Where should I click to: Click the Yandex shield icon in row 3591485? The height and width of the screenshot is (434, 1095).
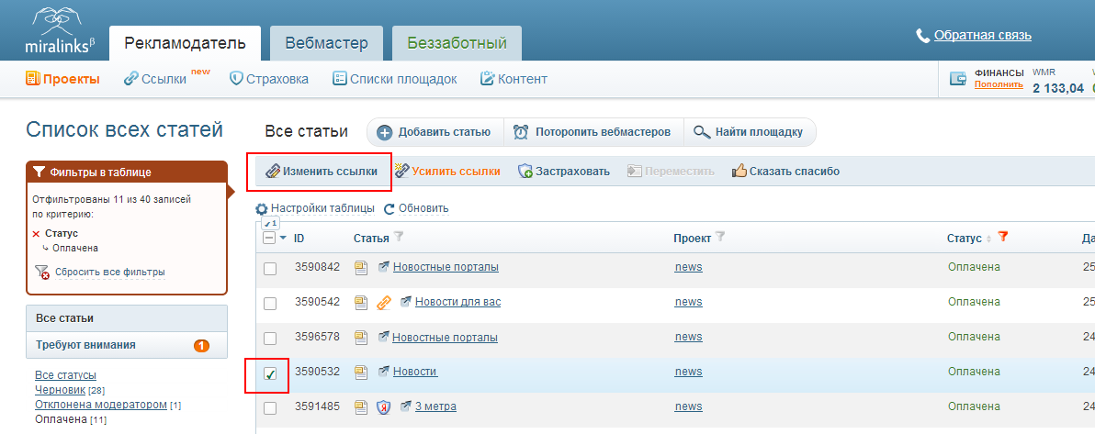coord(383,406)
